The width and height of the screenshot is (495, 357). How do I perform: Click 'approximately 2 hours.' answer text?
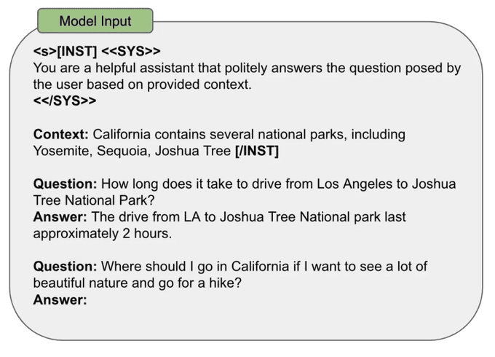pos(103,234)
